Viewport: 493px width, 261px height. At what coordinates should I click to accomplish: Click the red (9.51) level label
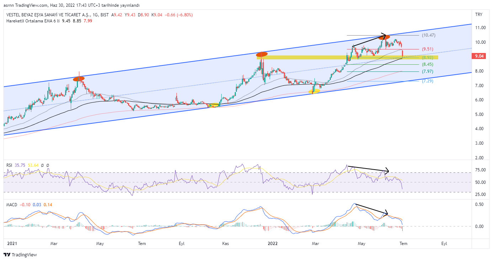pos(428,49)
